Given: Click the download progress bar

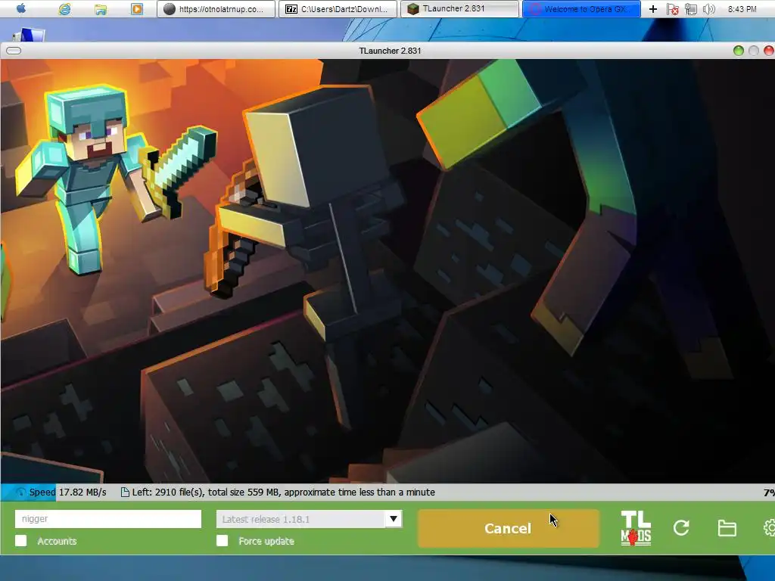Looking at the screenshot, I should pyautogui.click(x=387, y=492).
